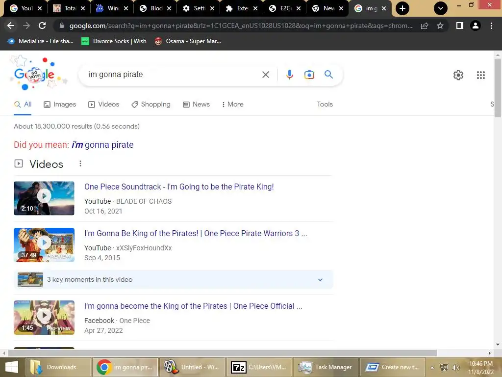Switch to the E2G browser tab
Viewport: 502px width, 377px height.
281,8
